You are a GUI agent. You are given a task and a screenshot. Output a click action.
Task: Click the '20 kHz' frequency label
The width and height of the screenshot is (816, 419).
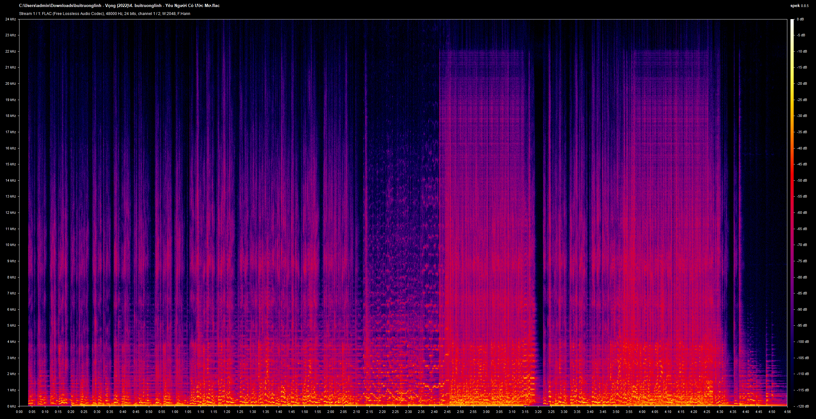pos(11,83)
